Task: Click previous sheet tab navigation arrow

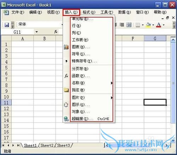Action: (x=8, y=145)
